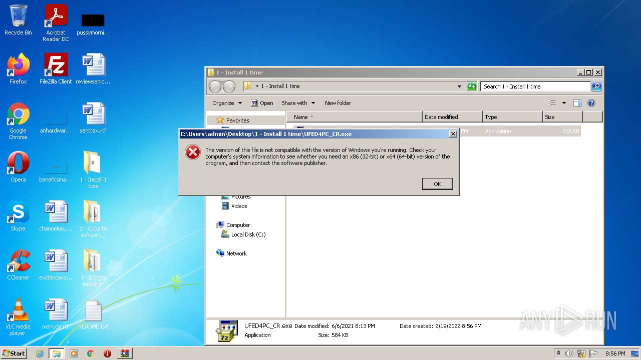This screenshot has width=641, height=360.
Task: Click New folder in toolbar
Action: 338,103
